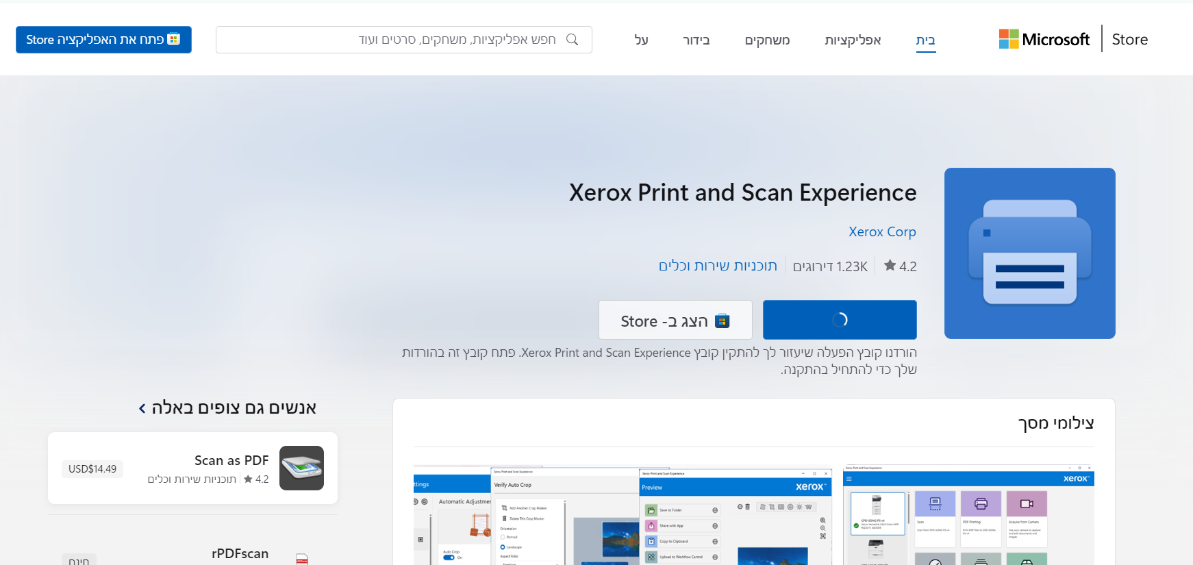This screenshot has height=565, width=1193.
Task: Open the 'על' about tab
Action: point(641,40)
